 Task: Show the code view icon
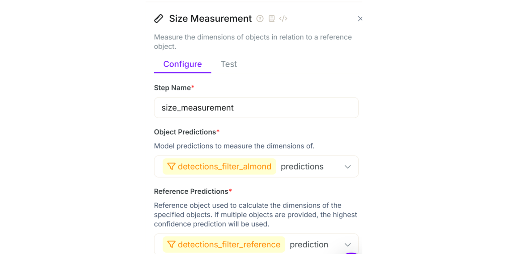[283, 19]
